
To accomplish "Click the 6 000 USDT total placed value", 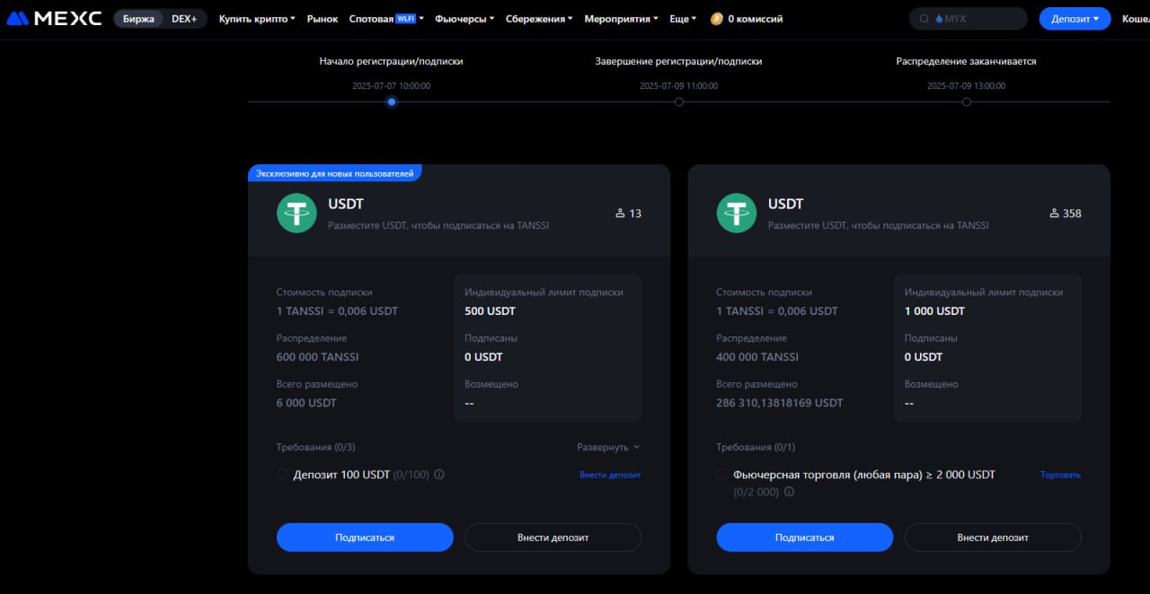I will [306, 403].
